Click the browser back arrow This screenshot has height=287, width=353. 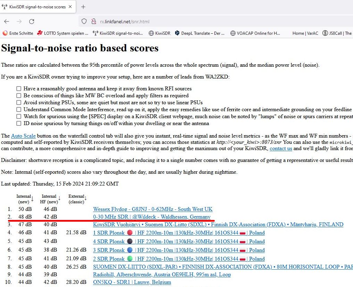[x=7, y=22]
